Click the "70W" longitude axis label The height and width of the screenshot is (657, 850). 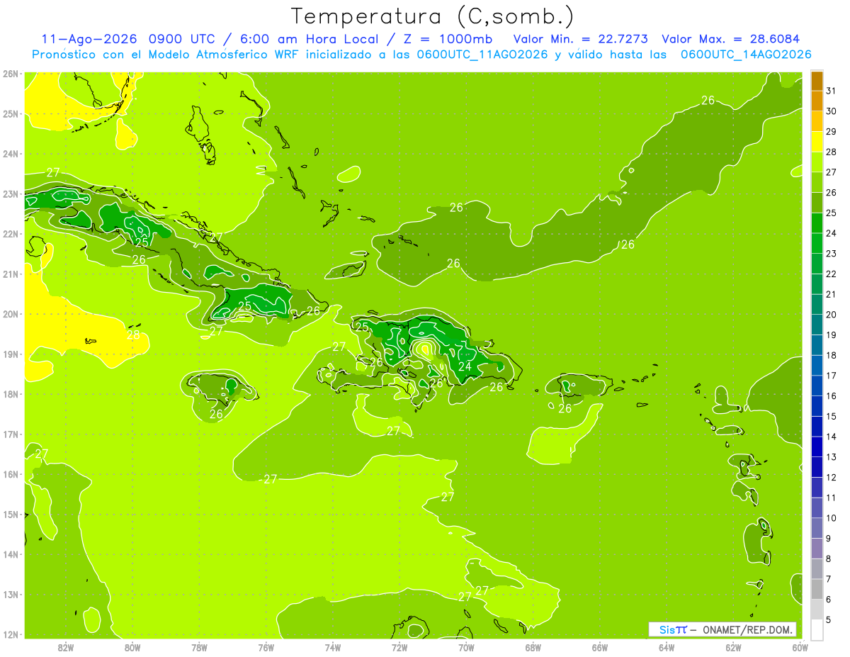[x=466, y=647]
